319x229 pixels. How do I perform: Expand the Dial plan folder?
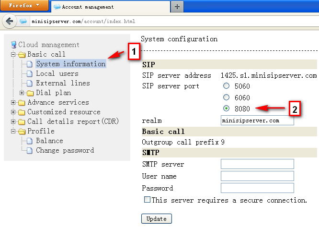pos(22,93)
